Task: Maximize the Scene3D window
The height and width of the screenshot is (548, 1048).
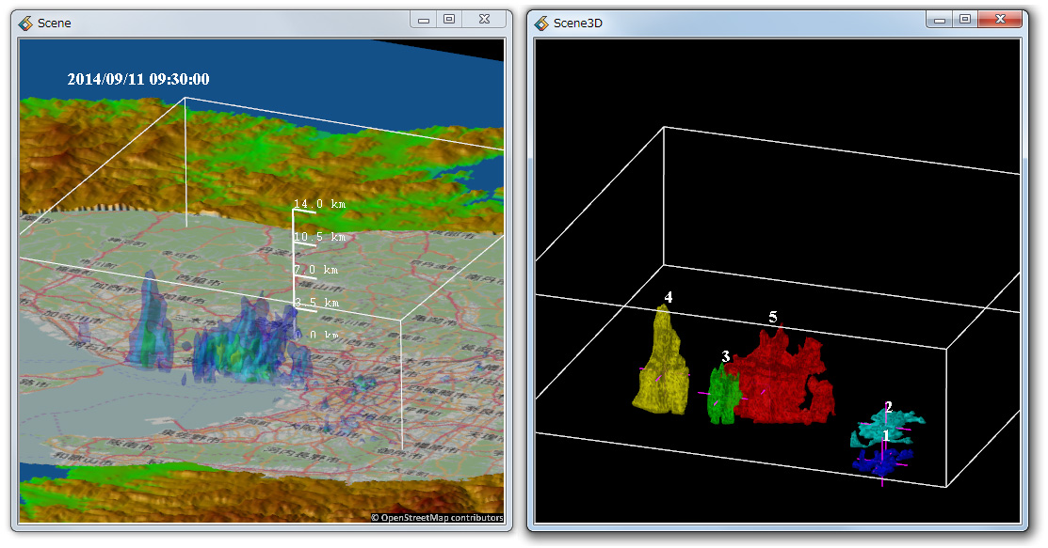Action: tap(964, 19)
